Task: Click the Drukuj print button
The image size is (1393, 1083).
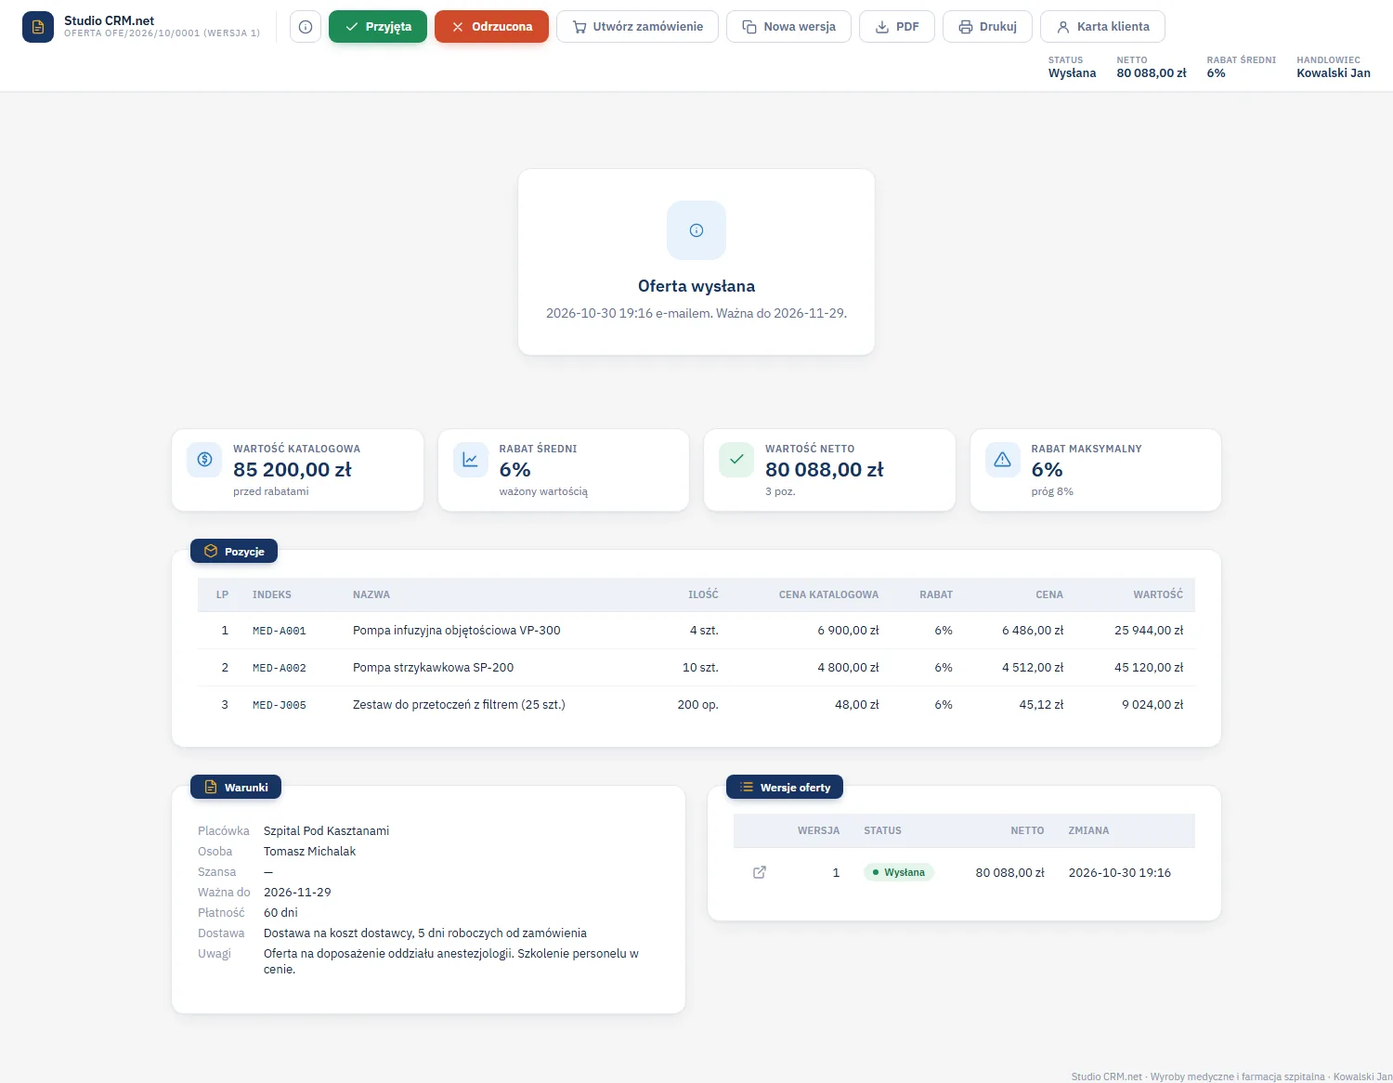Action: point(987,27)
